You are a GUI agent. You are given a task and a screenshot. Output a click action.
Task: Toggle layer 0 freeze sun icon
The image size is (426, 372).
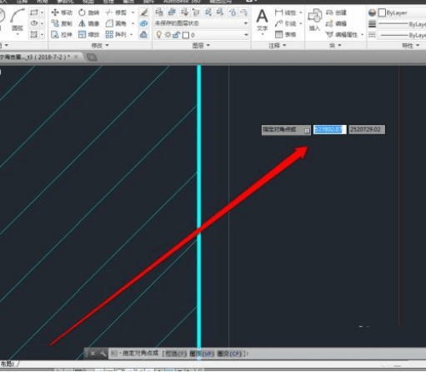(x=168, y=35)
